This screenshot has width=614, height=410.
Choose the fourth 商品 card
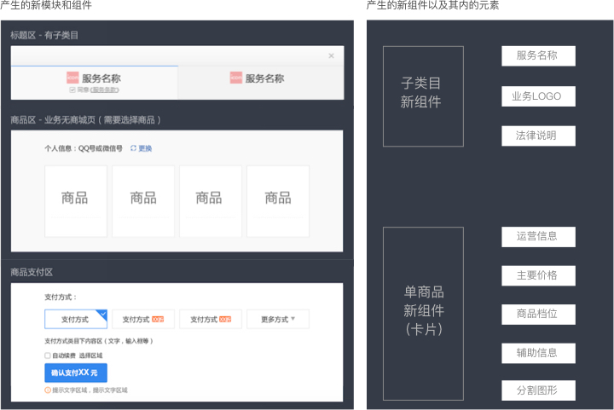(278, 201)
